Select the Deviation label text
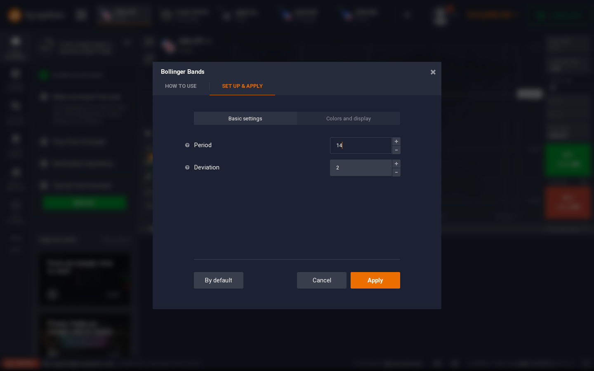The height and width of the screenshot is (371, 594). coord(207,167)
